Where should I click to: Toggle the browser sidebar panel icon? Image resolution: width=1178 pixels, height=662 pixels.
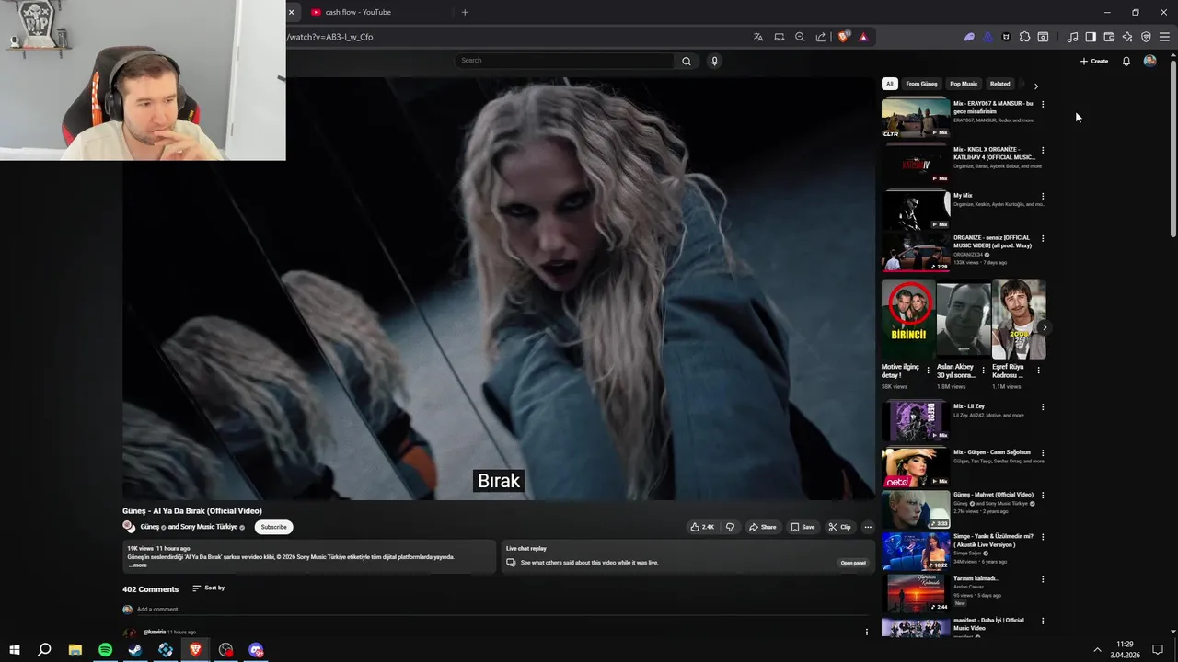point(1091,37)
